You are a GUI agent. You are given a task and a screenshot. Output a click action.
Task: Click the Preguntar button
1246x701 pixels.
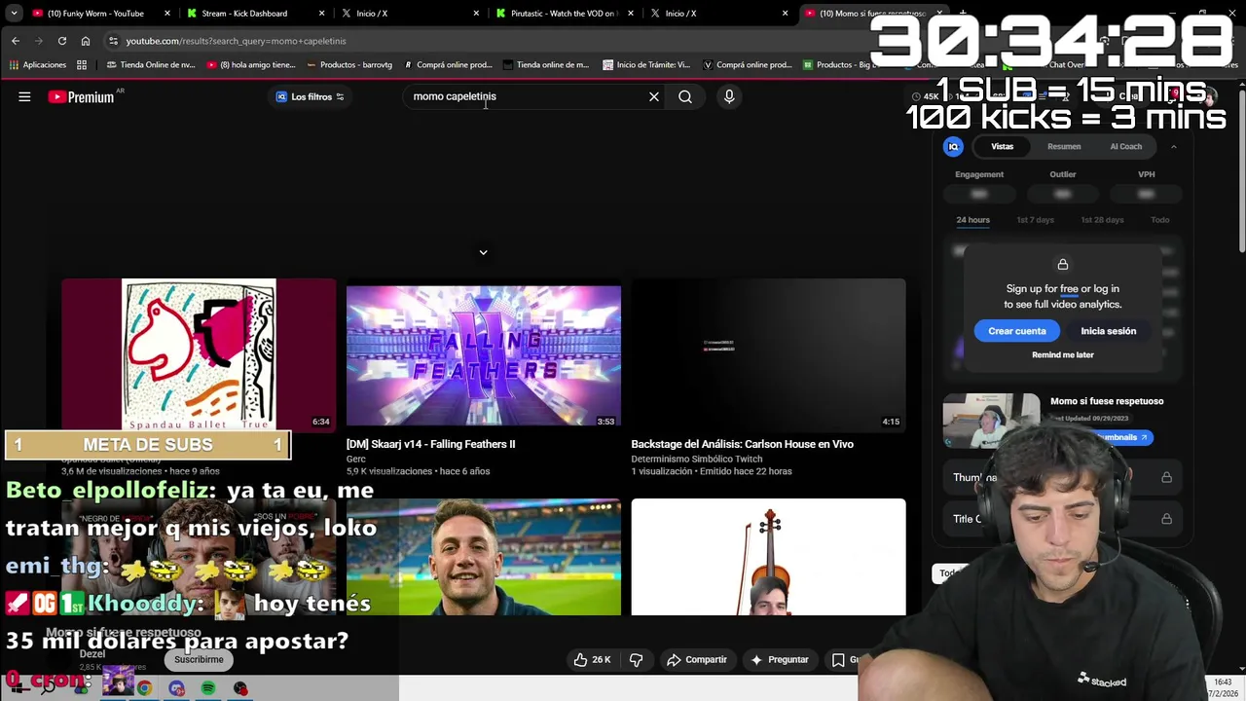(x=778, y=659)
